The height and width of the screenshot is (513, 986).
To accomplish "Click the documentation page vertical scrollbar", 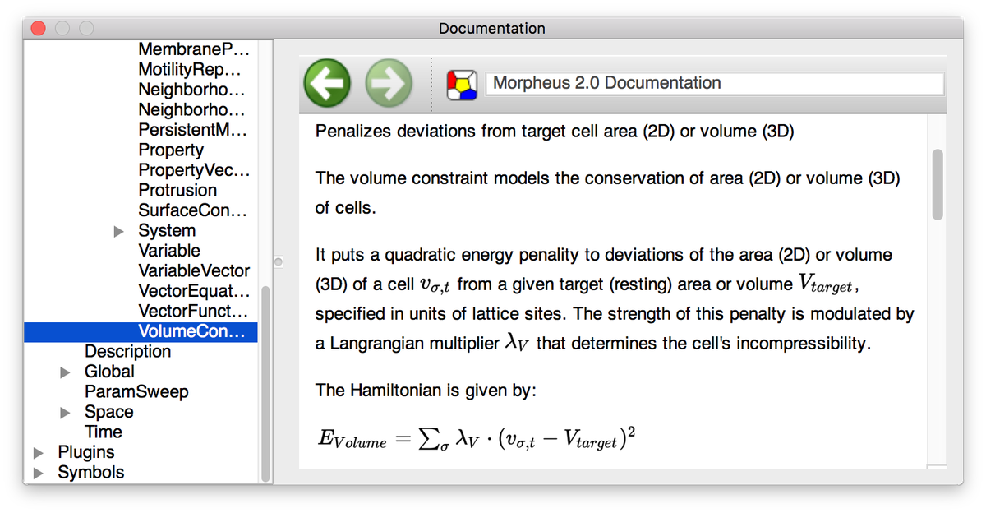I will coord(937,185).
